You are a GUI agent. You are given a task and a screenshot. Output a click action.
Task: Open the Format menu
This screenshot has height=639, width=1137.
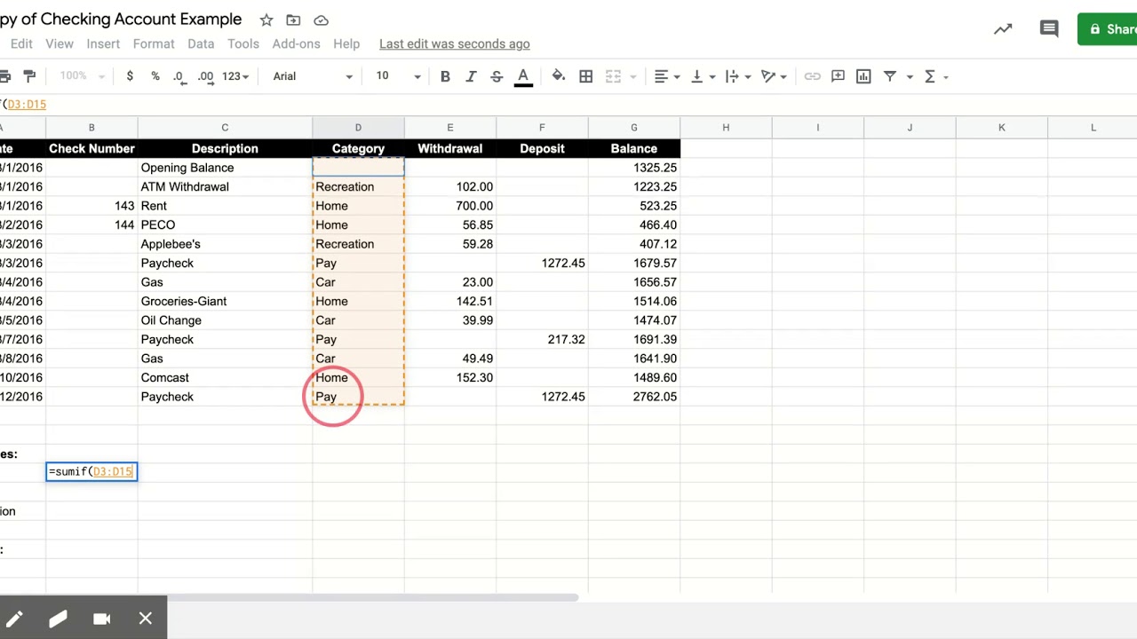154,43
